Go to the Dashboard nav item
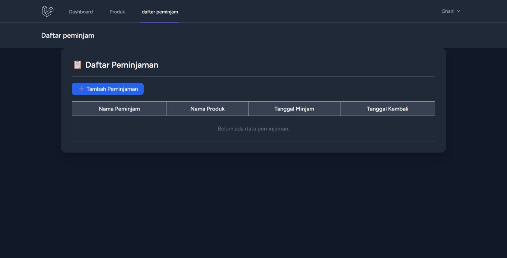Viewport: 507px width, 258px height. 81,12
